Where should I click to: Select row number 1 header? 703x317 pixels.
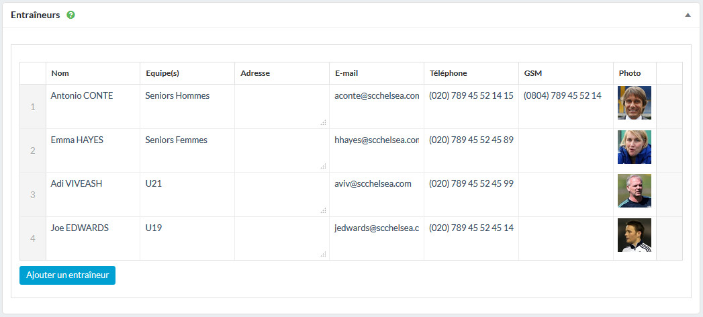[33, 107]
